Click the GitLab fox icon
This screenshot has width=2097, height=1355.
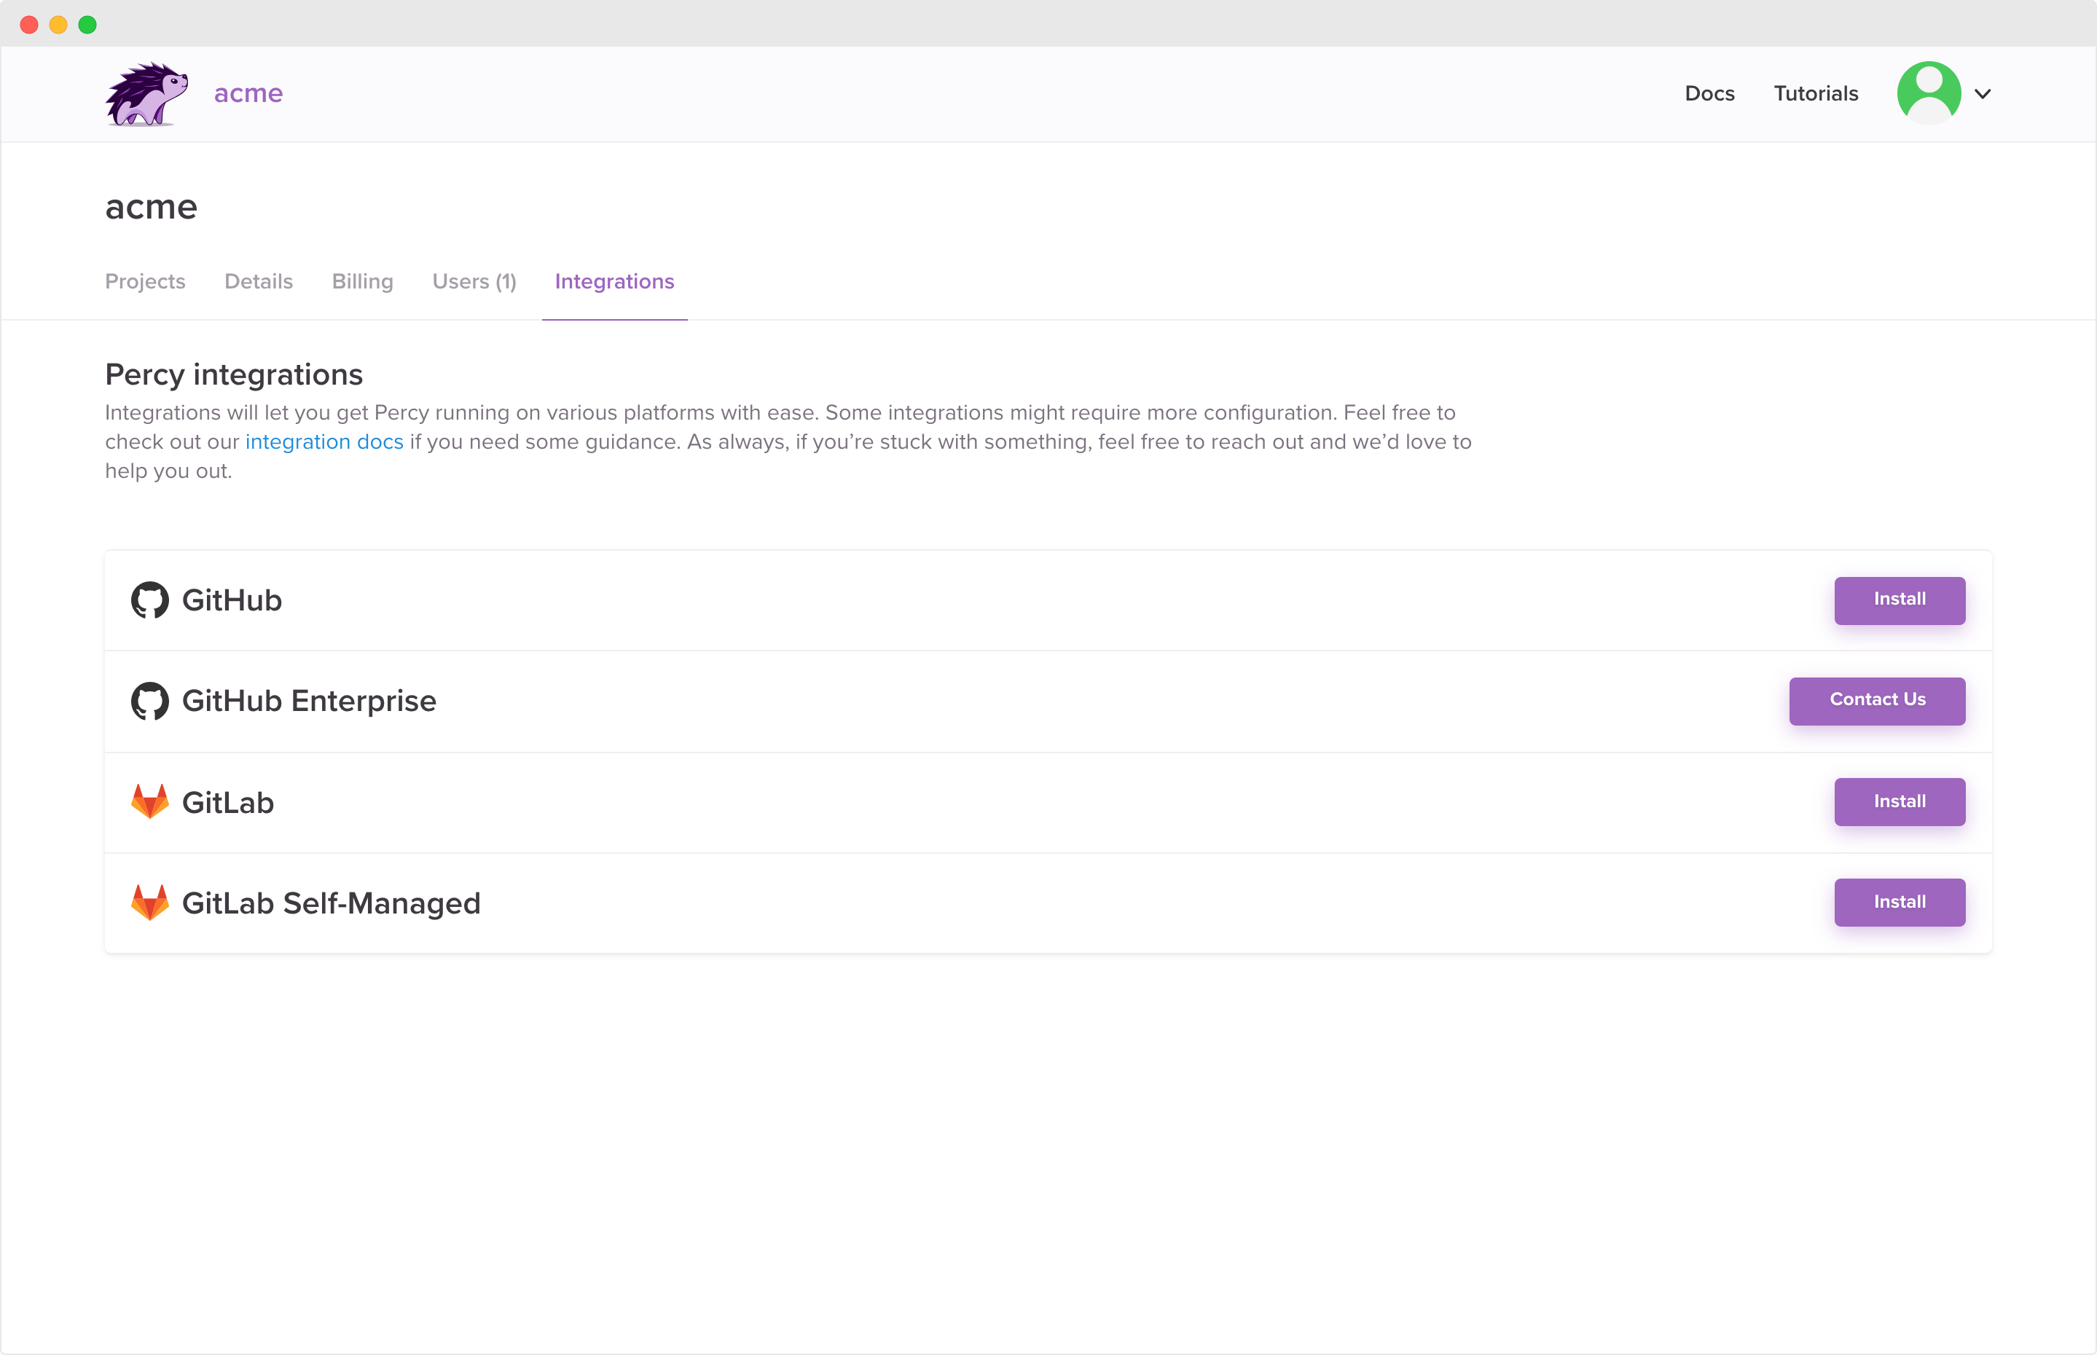(x=149, y=801)
